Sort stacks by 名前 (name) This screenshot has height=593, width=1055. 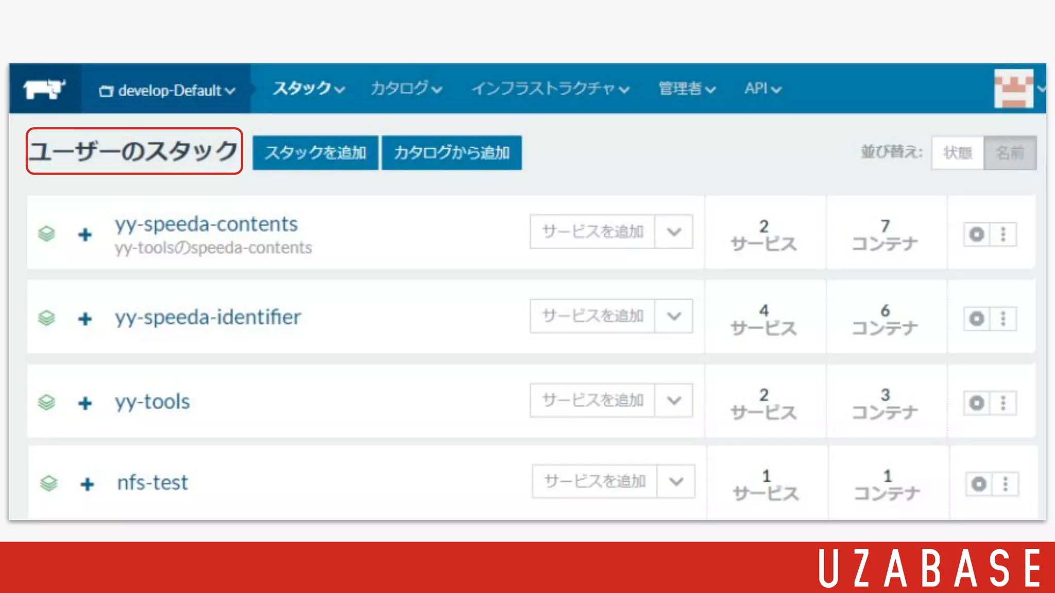tap(1010, 152)
